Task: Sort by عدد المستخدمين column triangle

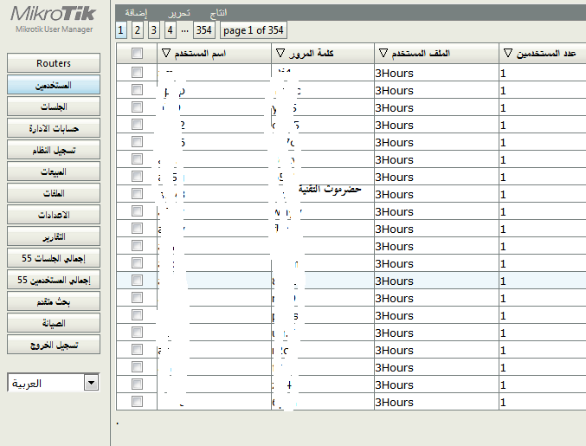Action: coord(507,54)
